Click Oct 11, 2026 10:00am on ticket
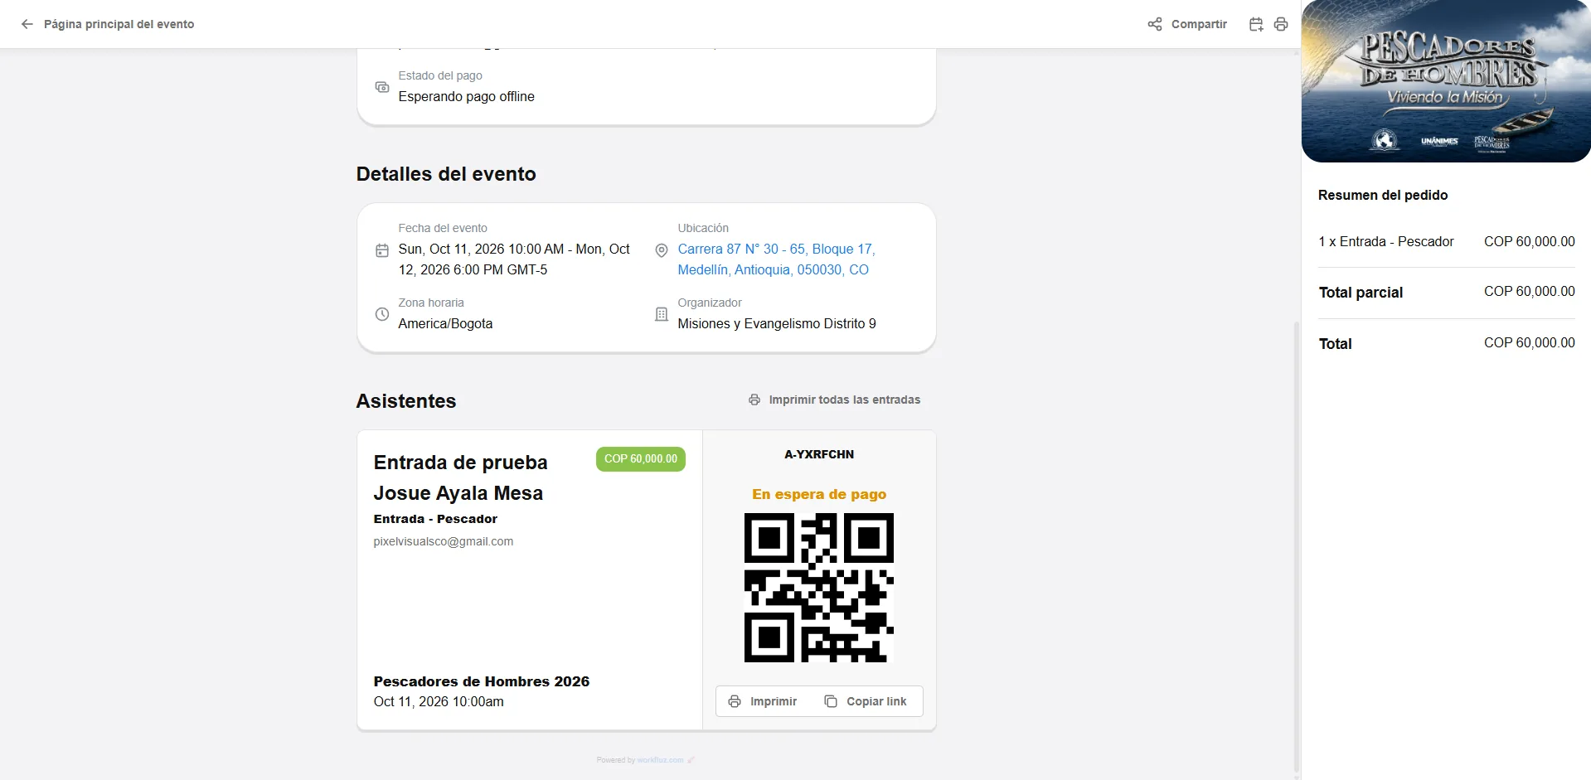Screen dimensions: 1591x780 click(439, 701)
